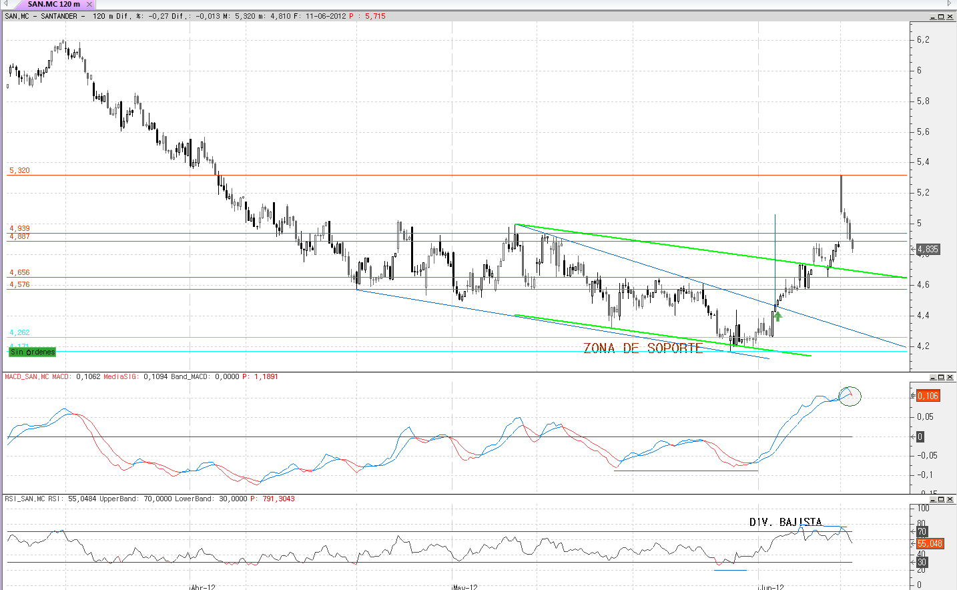Click the Abr-12 date axis label

[x=203, y=587]
